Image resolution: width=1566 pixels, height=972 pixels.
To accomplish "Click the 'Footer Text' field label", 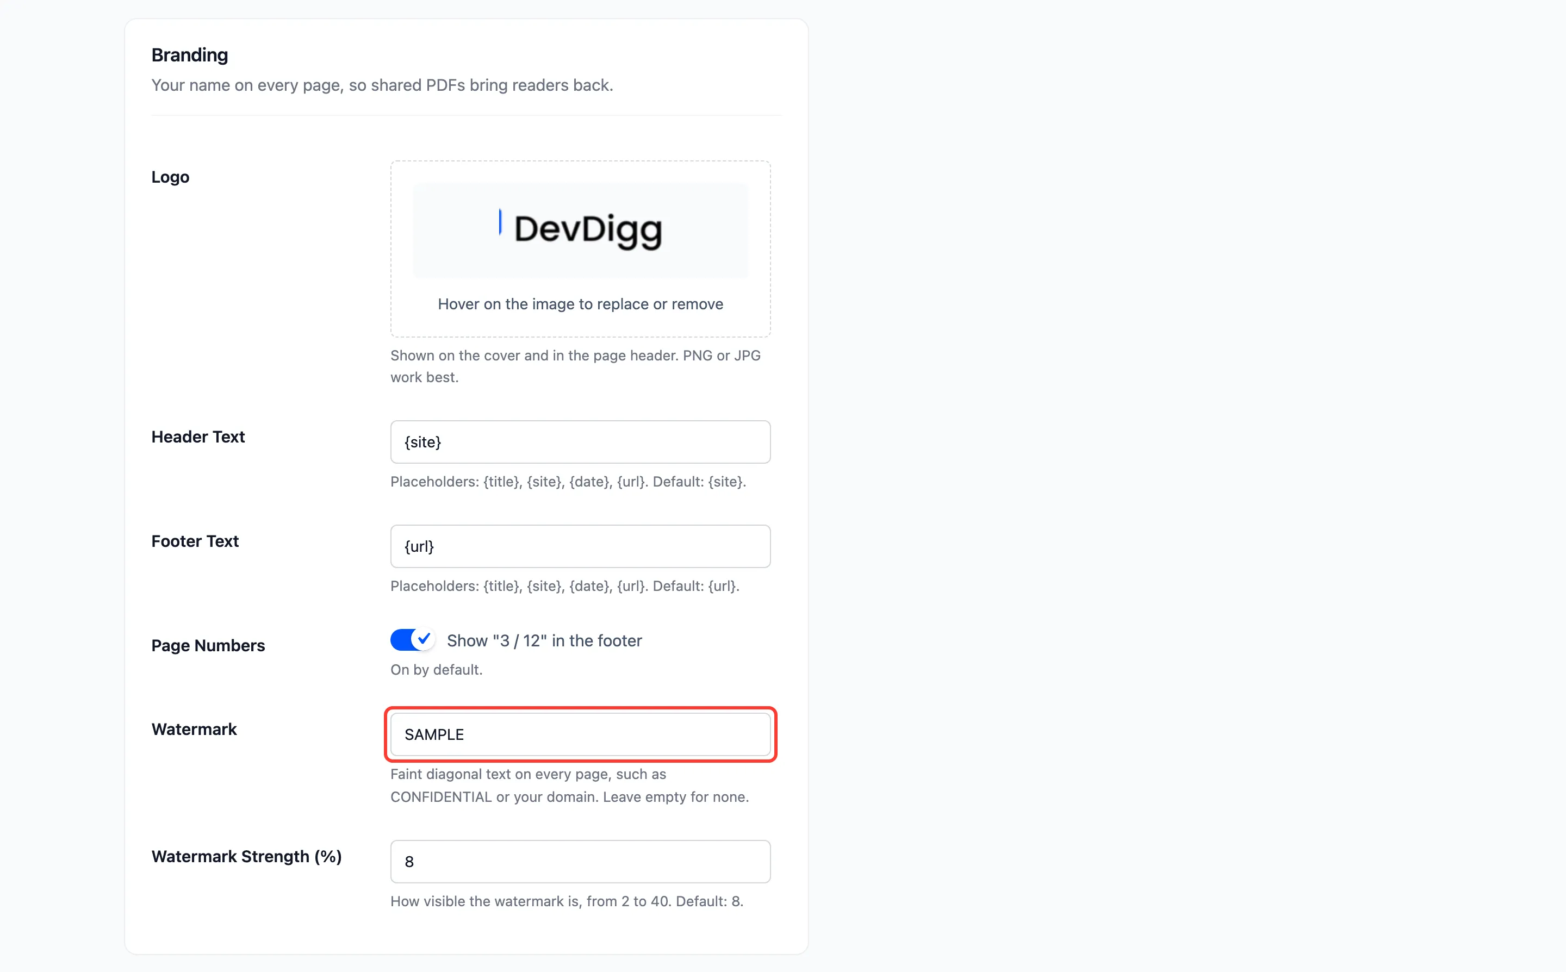I will click(195, 541).
